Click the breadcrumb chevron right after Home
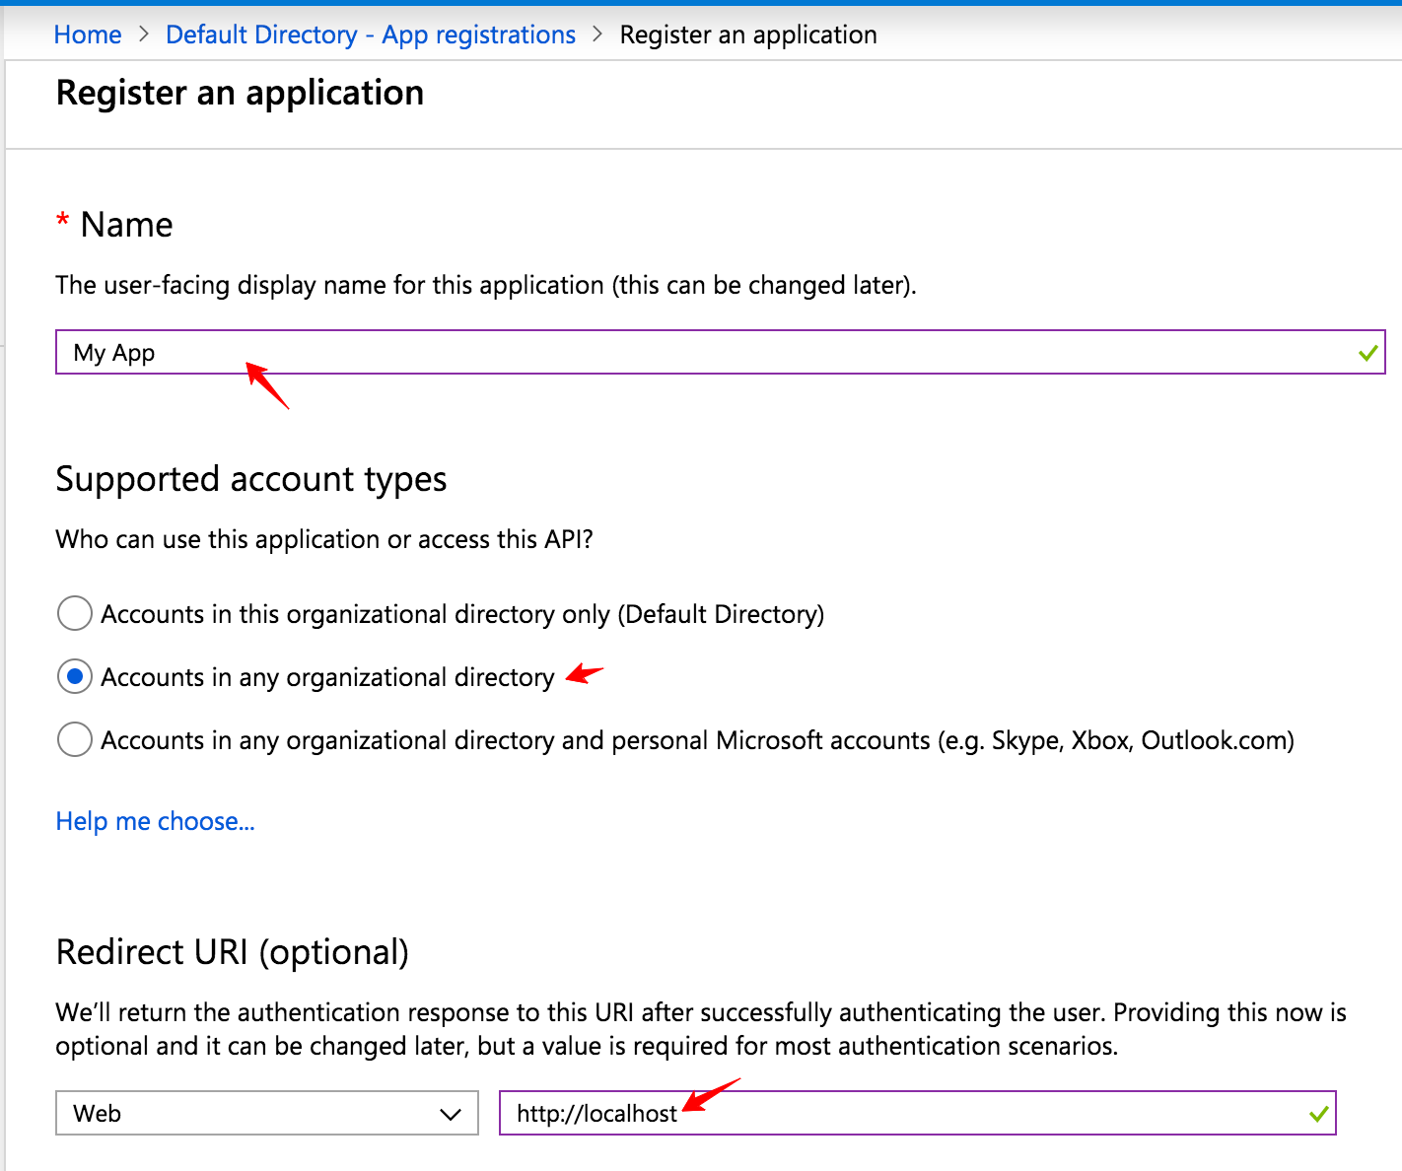Viewport: 1402px width, 1171px height. pos(144,34)
